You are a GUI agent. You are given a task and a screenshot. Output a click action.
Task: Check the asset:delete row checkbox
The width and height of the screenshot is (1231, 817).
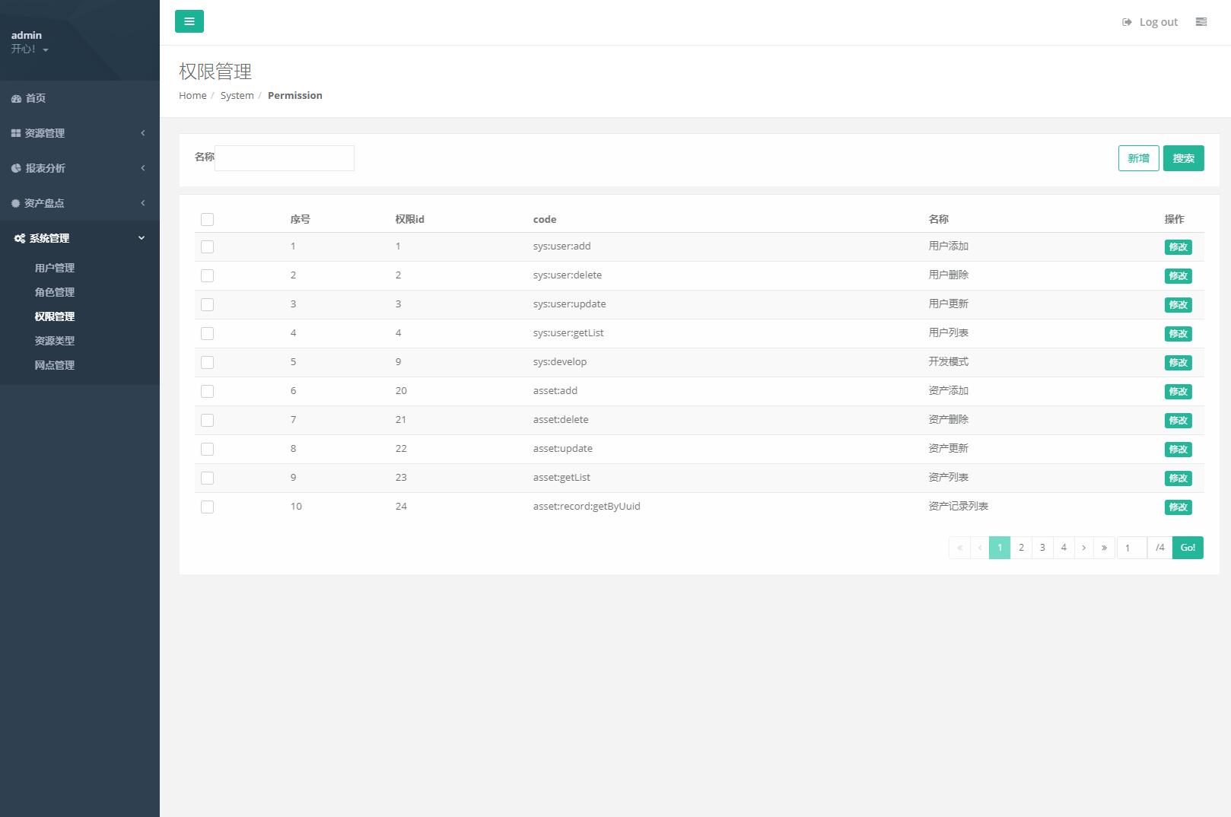207,421
